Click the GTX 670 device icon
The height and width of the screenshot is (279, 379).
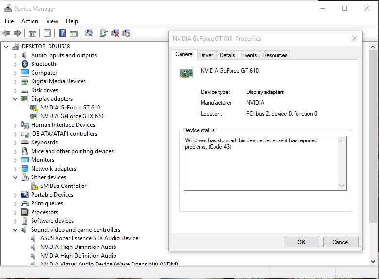(x=33, y=116)
